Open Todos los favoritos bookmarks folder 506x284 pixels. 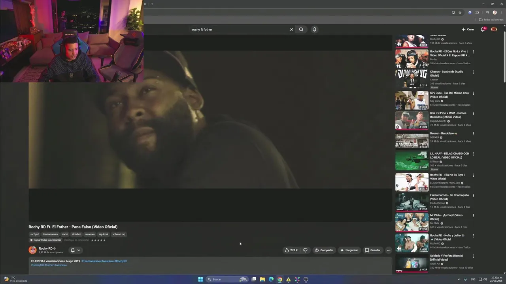(x=491, y=20)
